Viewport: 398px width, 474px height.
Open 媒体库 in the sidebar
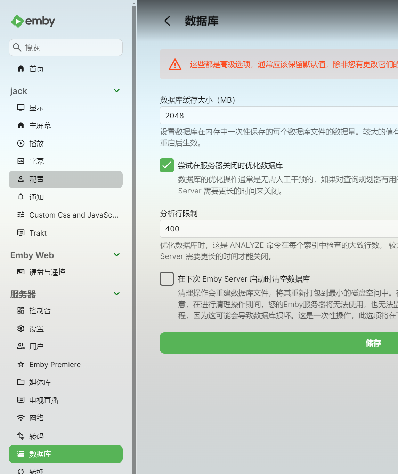pos(66,382)
